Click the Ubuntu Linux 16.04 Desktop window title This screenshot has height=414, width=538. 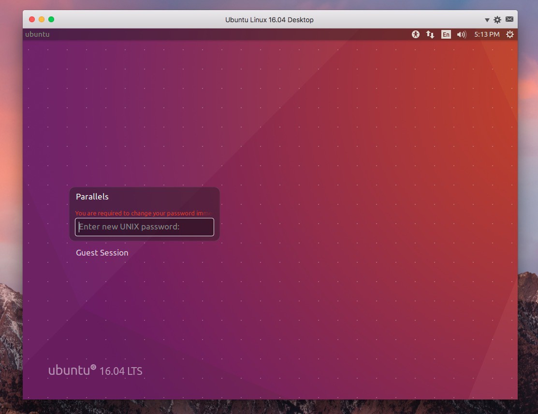click(269, 20)
